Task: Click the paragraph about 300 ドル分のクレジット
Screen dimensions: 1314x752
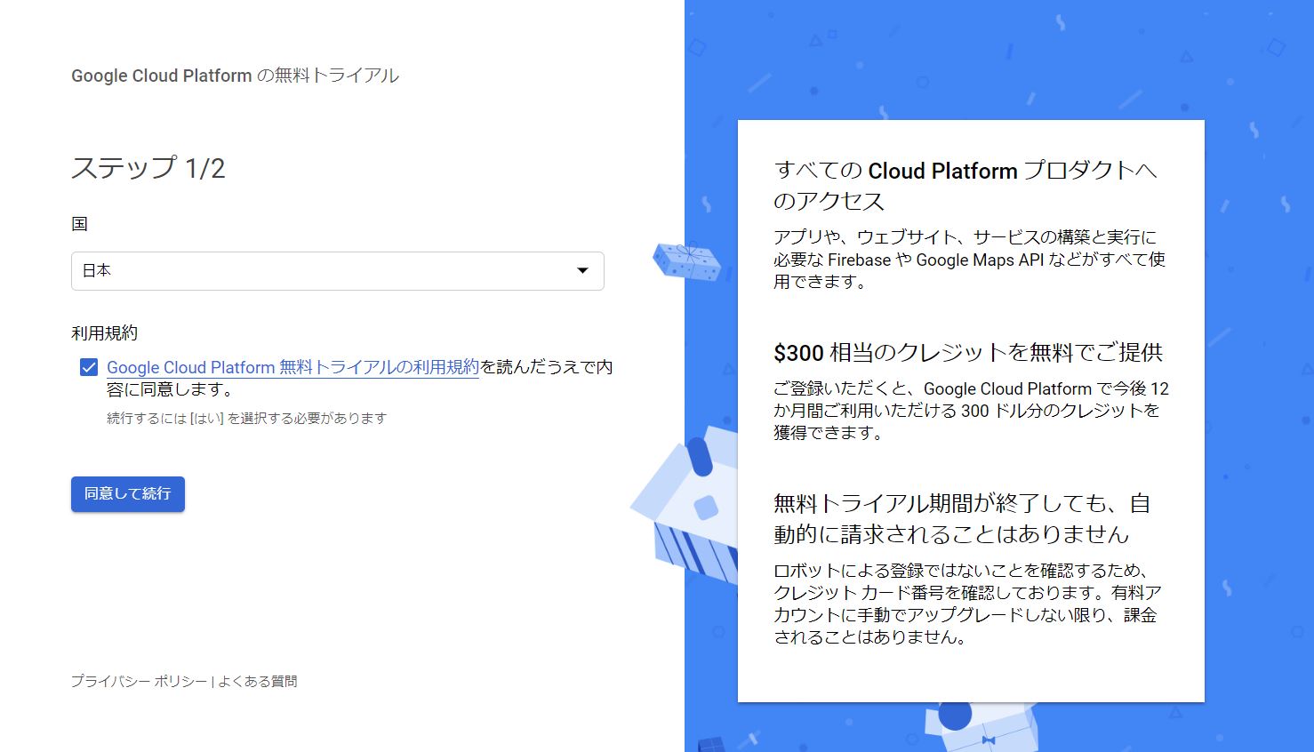Action: pos(972,411)
